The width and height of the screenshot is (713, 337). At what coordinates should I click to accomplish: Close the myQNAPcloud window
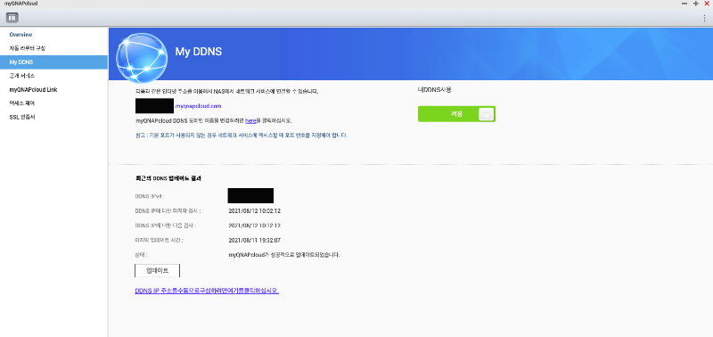pos(707,4)
